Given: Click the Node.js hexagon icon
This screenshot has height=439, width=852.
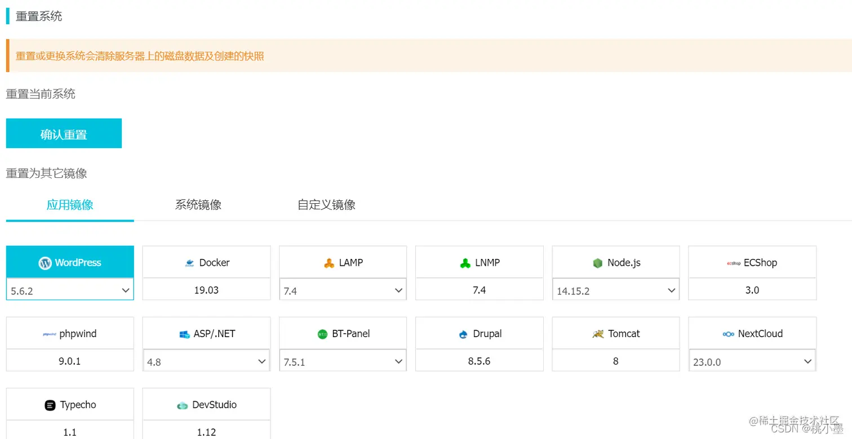Looking at the screenshot, I should [x=598, y=263].
